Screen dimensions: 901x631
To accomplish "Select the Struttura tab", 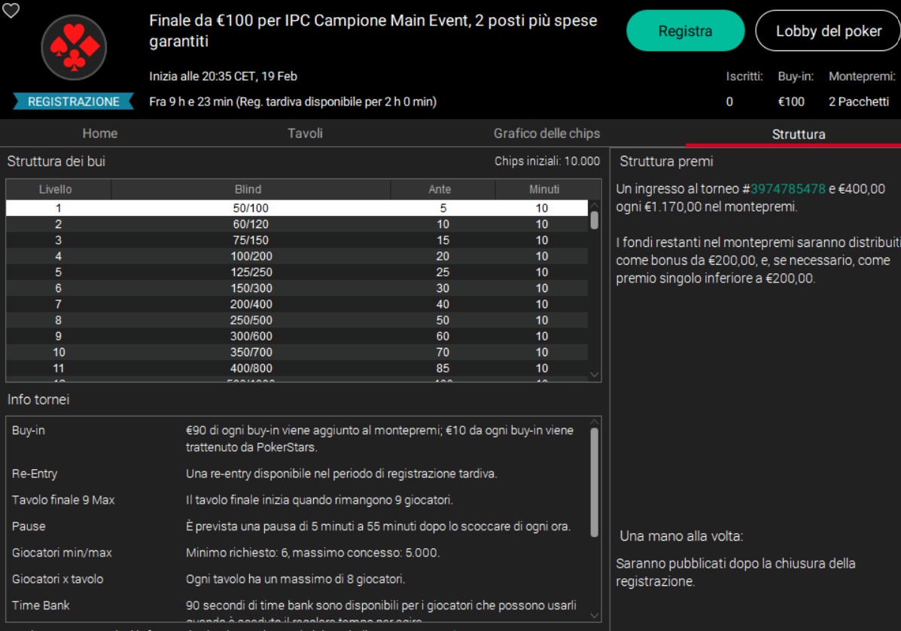I will click(x=798, y=134).
